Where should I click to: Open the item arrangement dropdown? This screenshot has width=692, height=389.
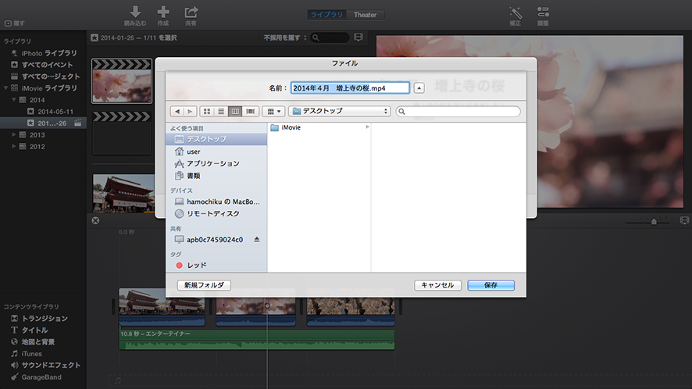click(273, 112)
